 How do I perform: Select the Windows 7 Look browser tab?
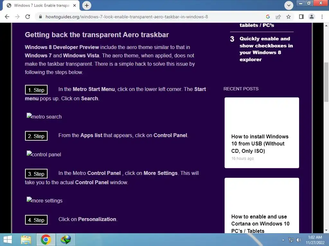tap(41, 5)
